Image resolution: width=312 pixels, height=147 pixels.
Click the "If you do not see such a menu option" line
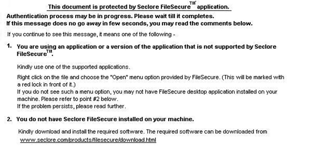coord(147,92)
